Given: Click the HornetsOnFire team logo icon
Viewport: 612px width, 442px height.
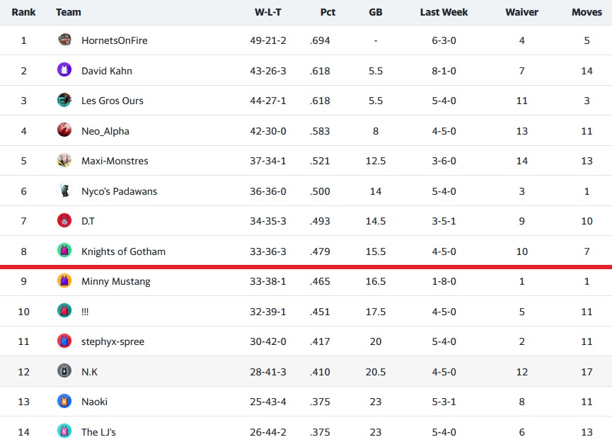Looking at the screenshot, I should [64, 40].
